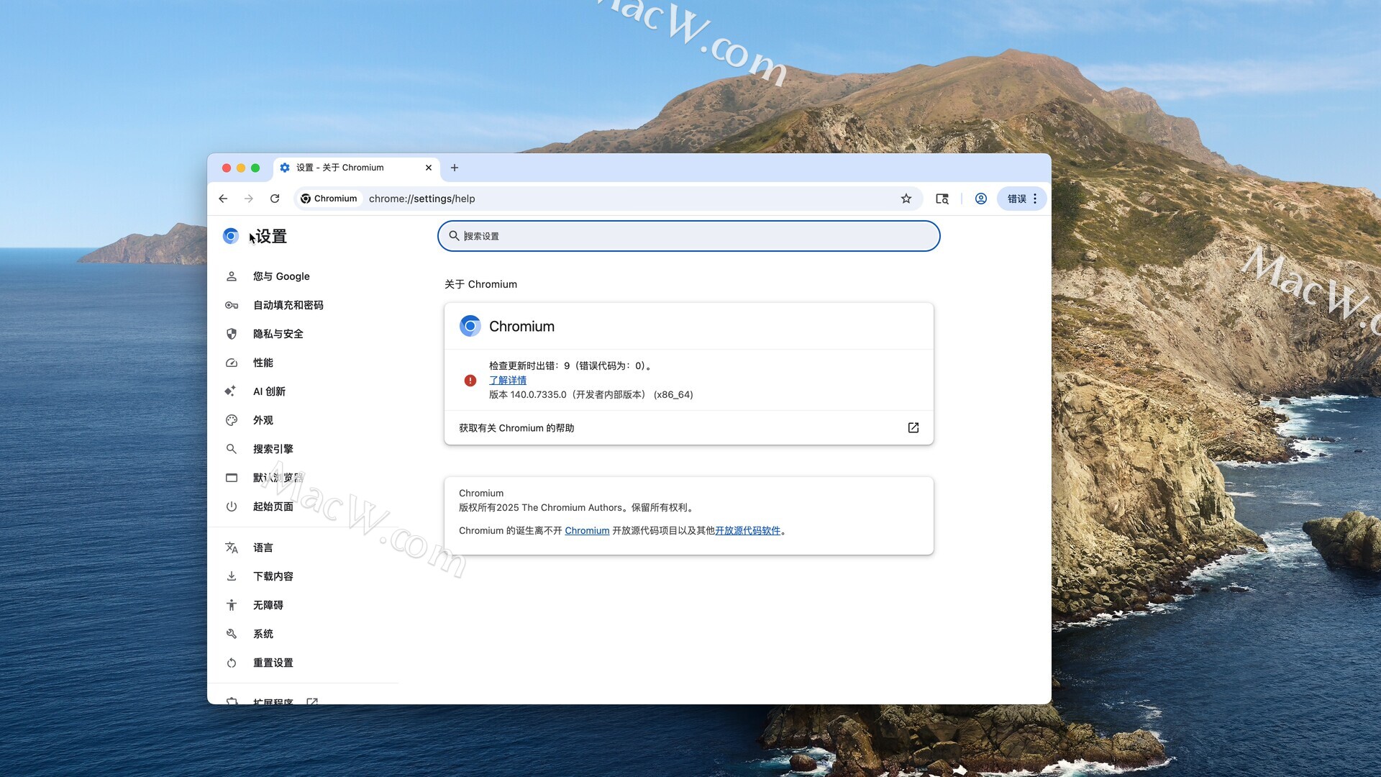Click the external link icon in help row
This screenshot has height=777, width=1381.
(913, 427)
